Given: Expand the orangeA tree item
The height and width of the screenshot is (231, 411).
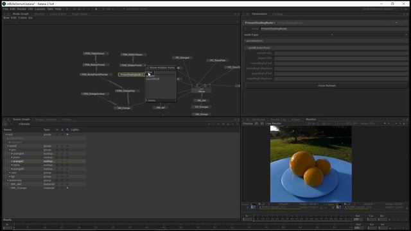Looking at the screenshot, I should pyautogui.click(x=12, y=153).
